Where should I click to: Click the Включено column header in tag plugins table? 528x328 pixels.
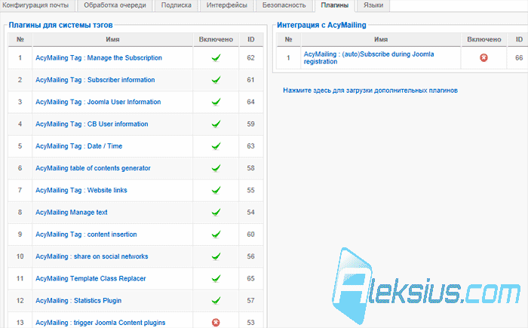click(216, 39)
